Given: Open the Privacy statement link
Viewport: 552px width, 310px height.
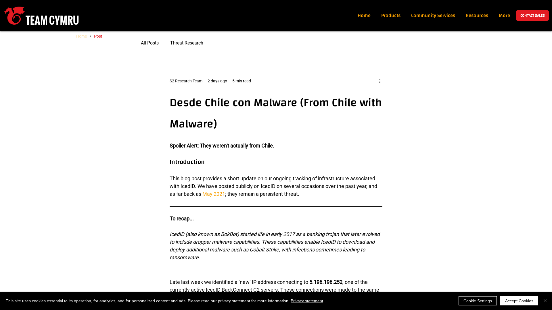Looking at the screenshot, I should [307, 301].
